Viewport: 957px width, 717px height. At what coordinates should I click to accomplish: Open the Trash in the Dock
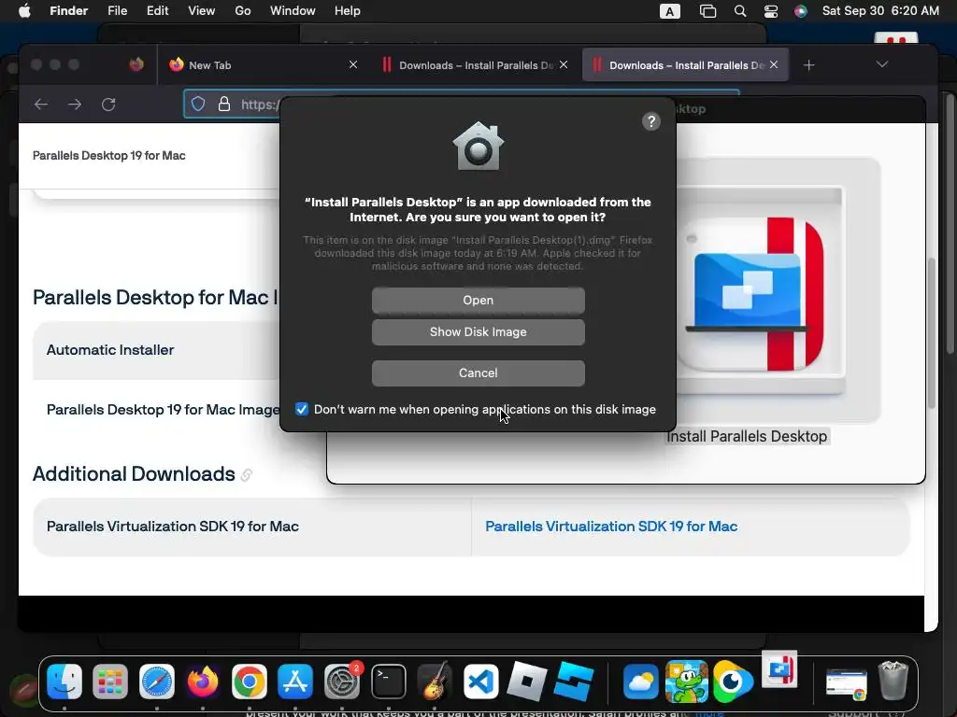(893, 680)
